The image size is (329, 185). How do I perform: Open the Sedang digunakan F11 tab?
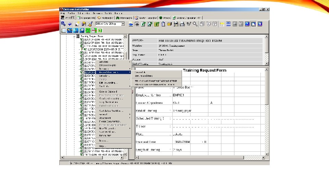pos(187,18)
